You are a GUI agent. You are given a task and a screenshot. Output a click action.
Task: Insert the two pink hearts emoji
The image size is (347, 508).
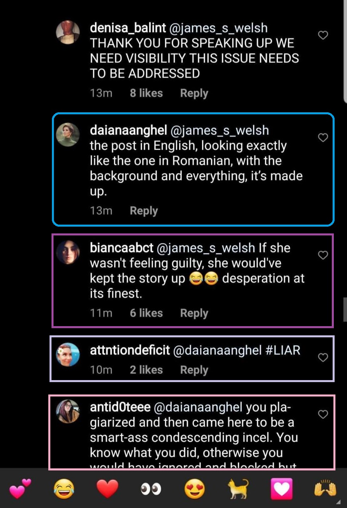tap(20, 489)
